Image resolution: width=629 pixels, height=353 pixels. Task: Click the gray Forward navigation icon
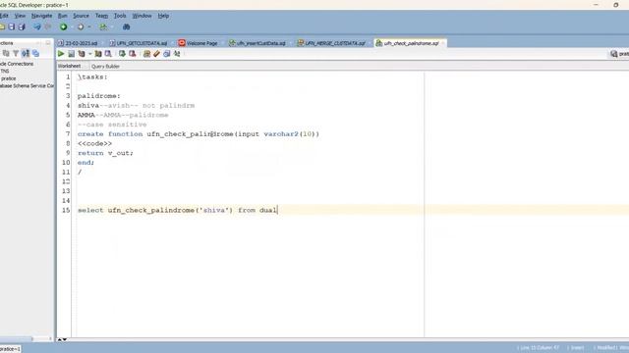pyautogui.click(x=81, y=26)
